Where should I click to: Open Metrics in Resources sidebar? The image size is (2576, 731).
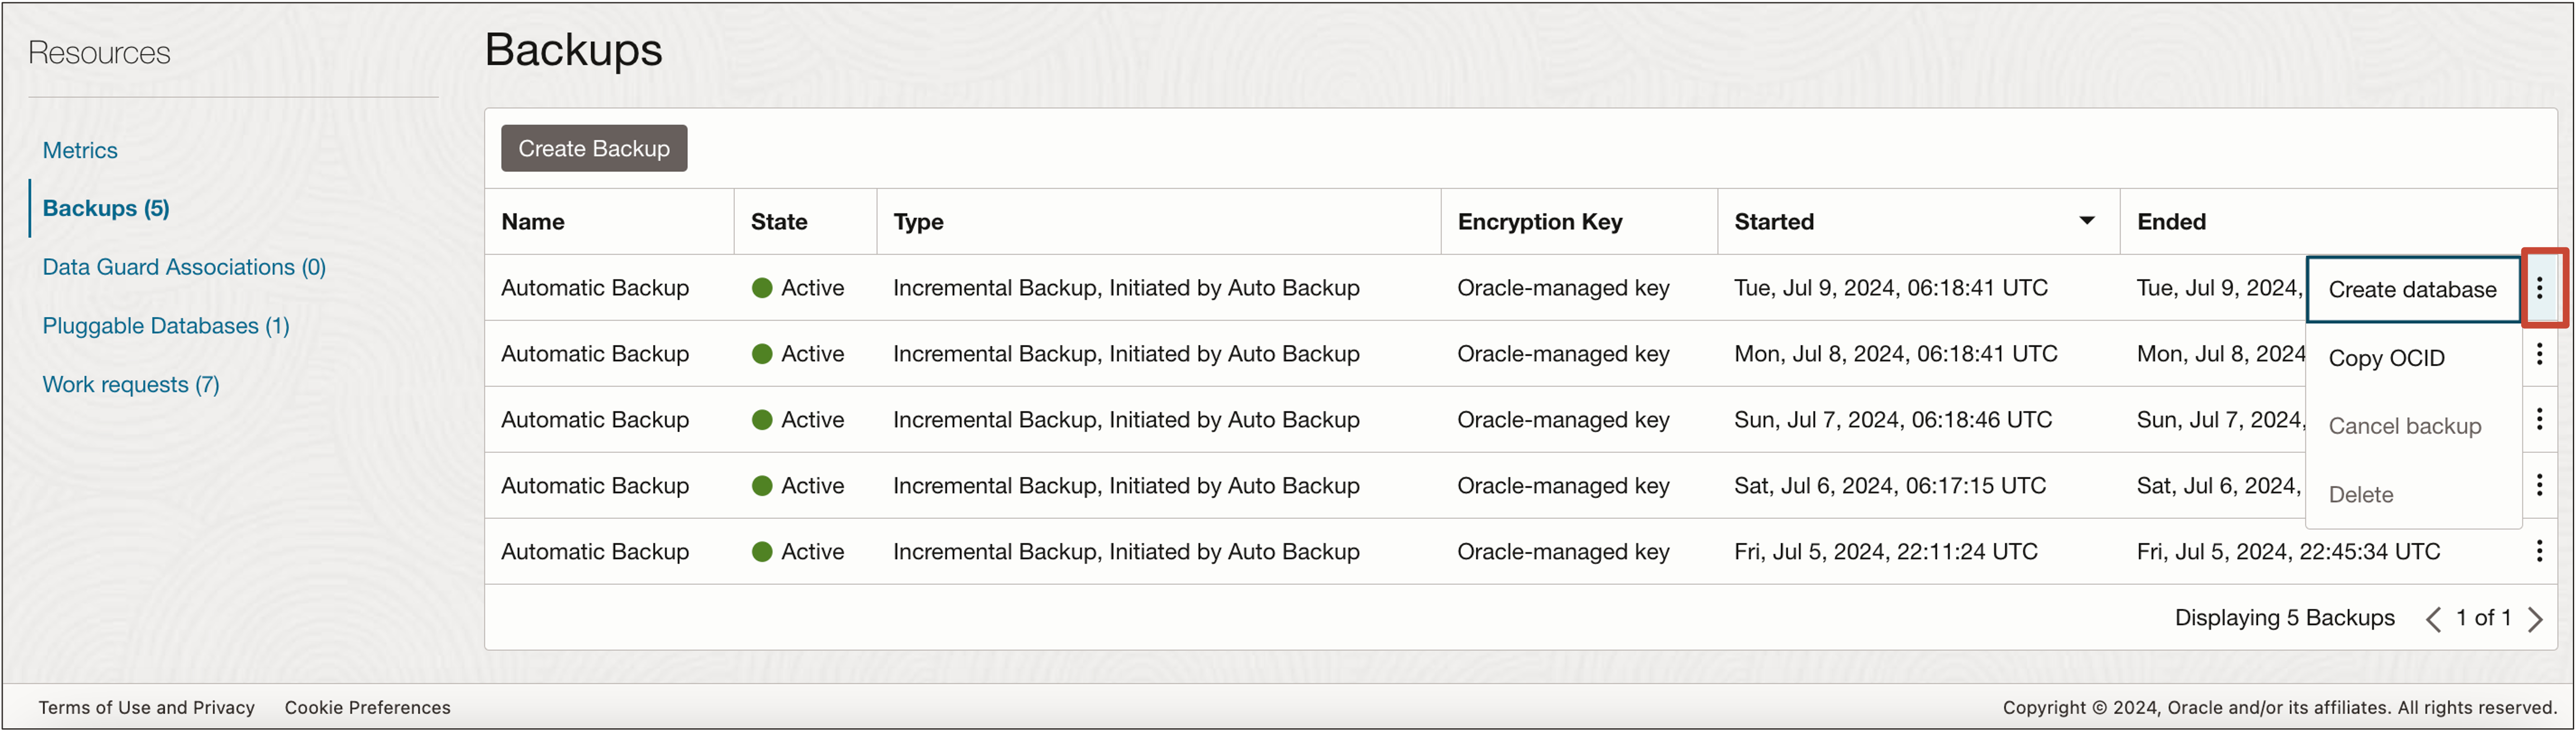80,151
